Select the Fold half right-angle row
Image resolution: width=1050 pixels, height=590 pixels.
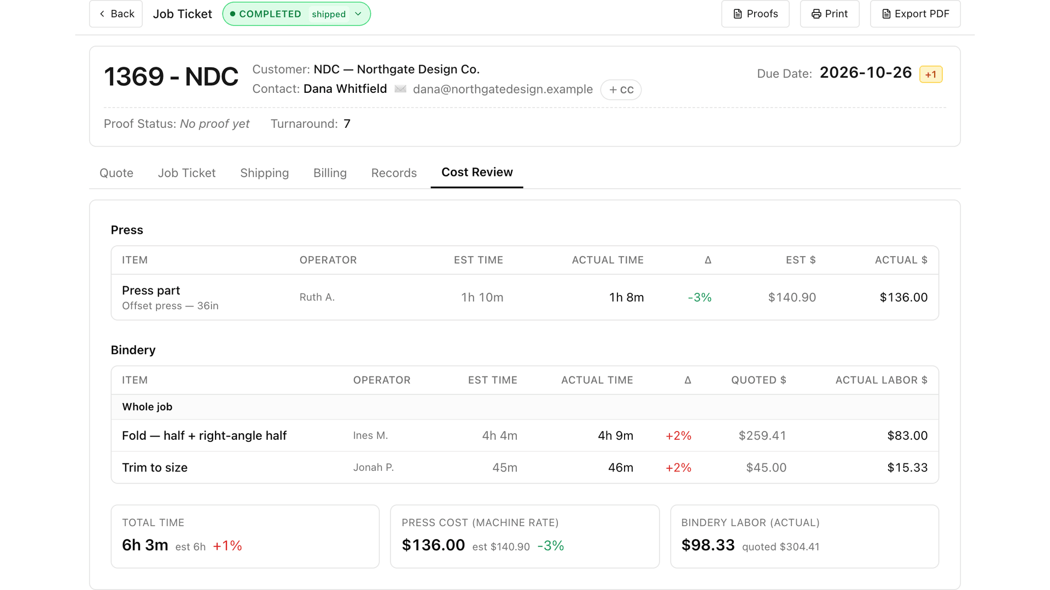tap(525, 435)
